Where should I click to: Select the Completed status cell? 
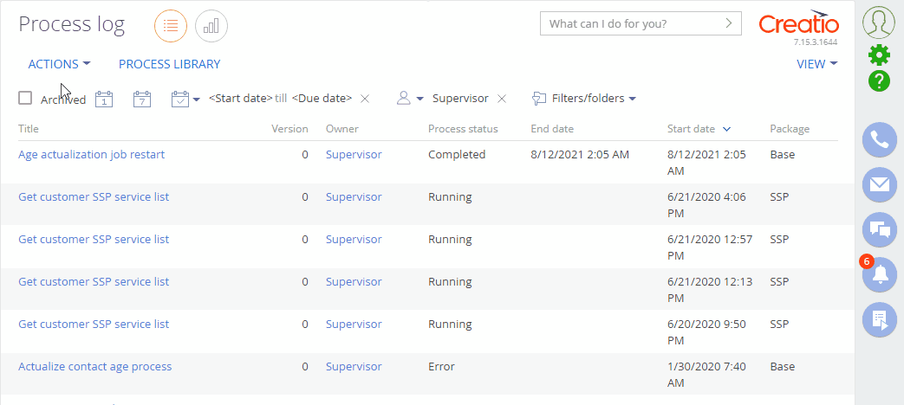[457, 155]
